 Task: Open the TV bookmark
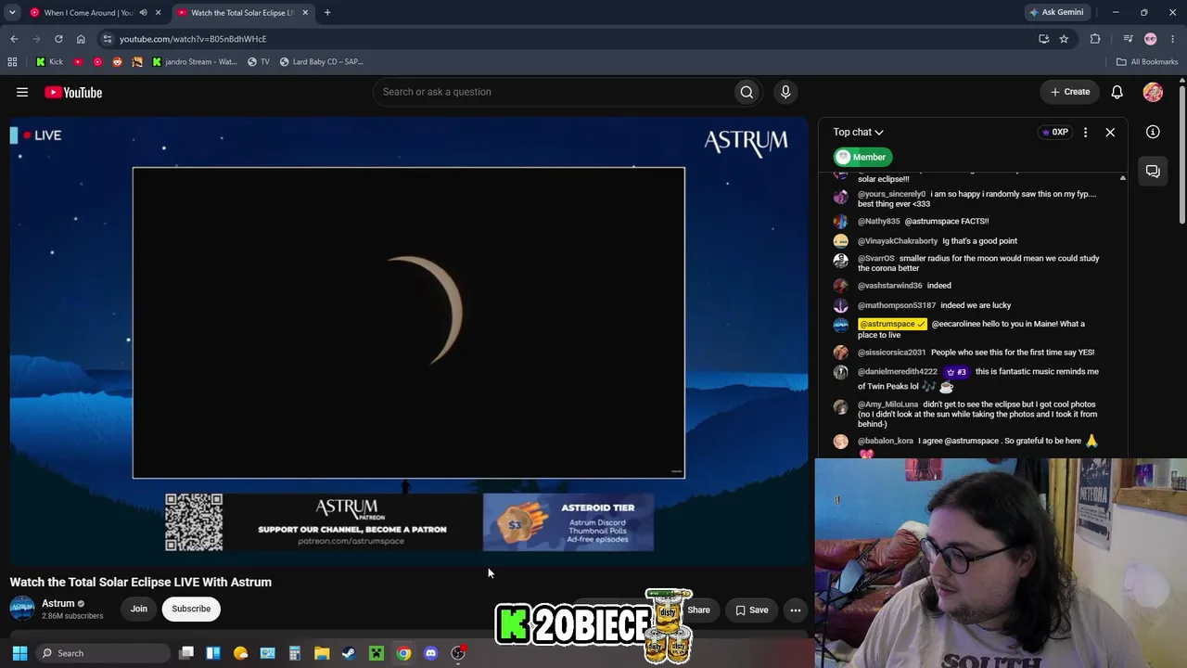coord(259,61)
